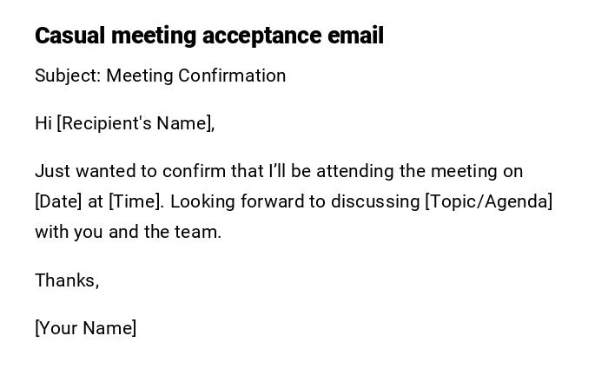The width and height of the screenshot is (608, 382).
Task: Click the word "Subject:" label
Action: tap(68, 76)
